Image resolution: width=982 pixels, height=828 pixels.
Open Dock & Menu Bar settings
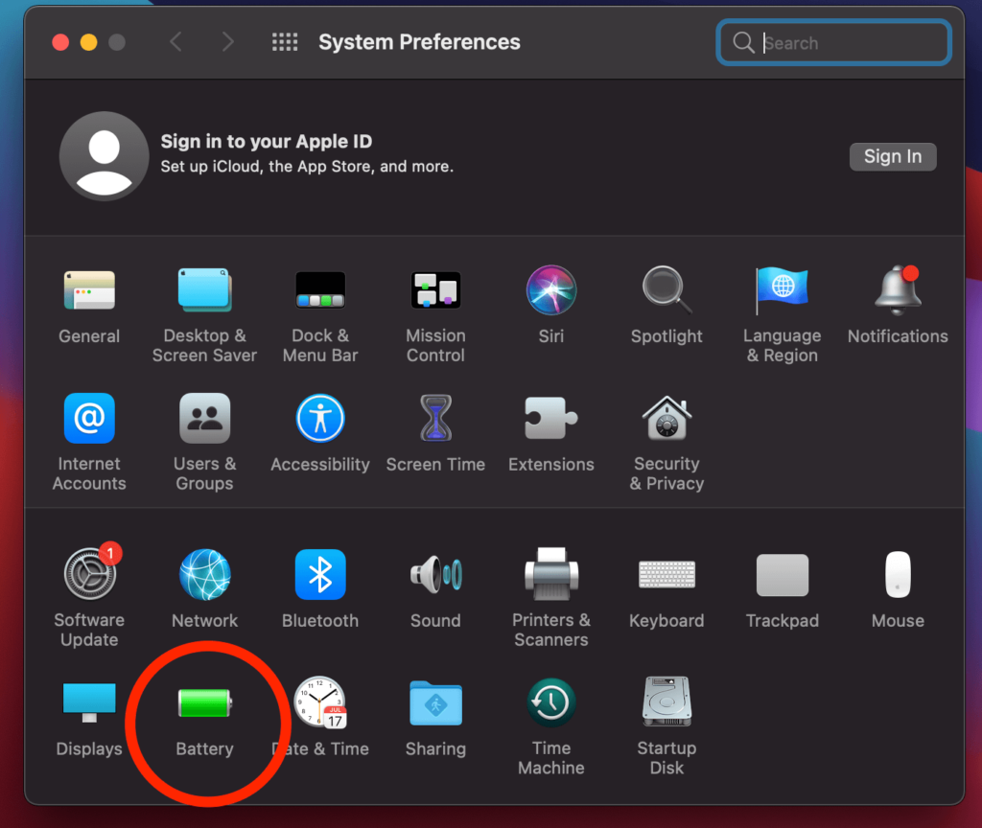(319, 290)
